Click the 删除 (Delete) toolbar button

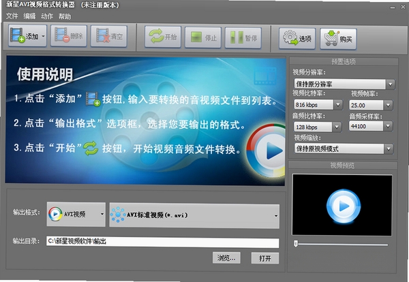tap(69, 36)
